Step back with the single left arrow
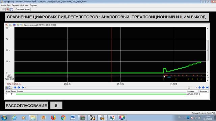This screenshot has height=121, width=216. tap(23, 87)
